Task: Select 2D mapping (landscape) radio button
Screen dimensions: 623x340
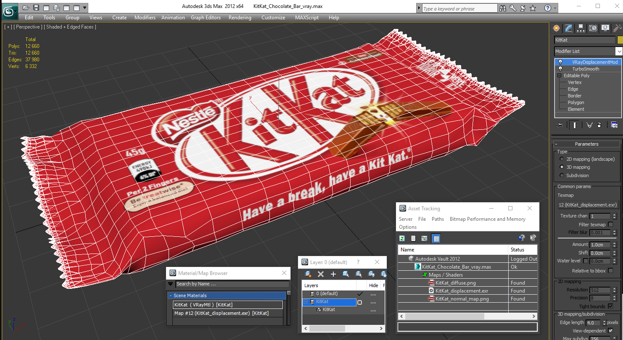Action: coord(562,159)
